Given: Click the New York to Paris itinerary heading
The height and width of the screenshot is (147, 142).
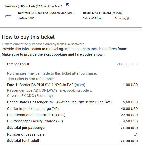Looking at the screenshot, I should coord(34,6).
